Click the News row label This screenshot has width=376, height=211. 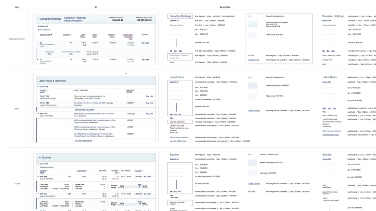pyautogui.click(x=17, y=109)
